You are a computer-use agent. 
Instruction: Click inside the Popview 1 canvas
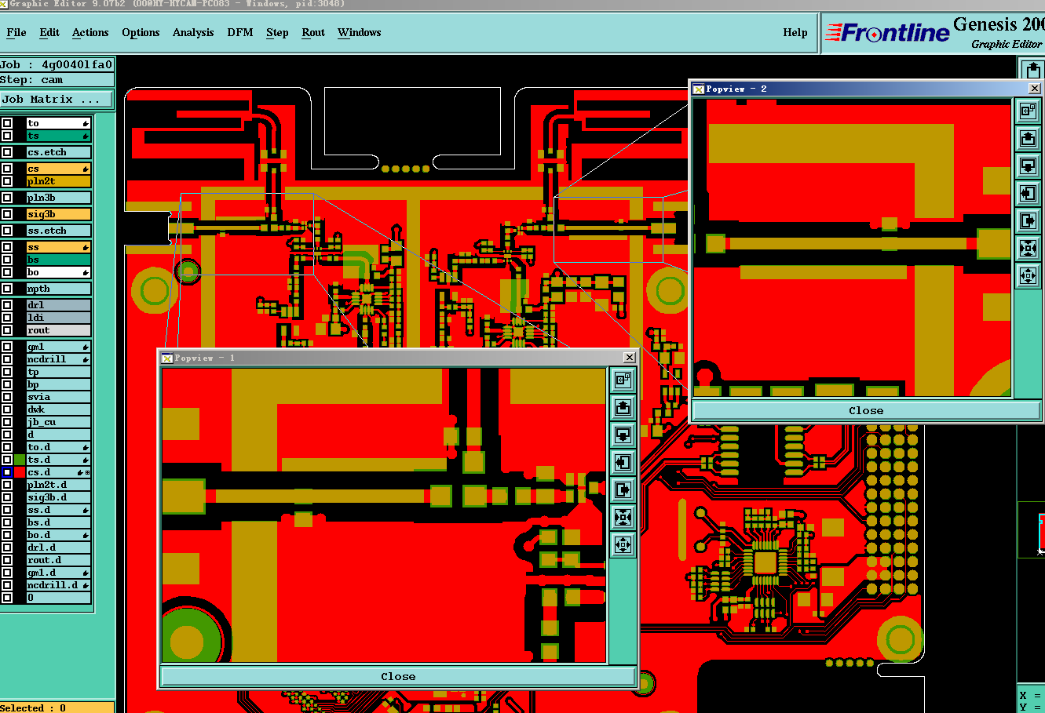(384, 515)
